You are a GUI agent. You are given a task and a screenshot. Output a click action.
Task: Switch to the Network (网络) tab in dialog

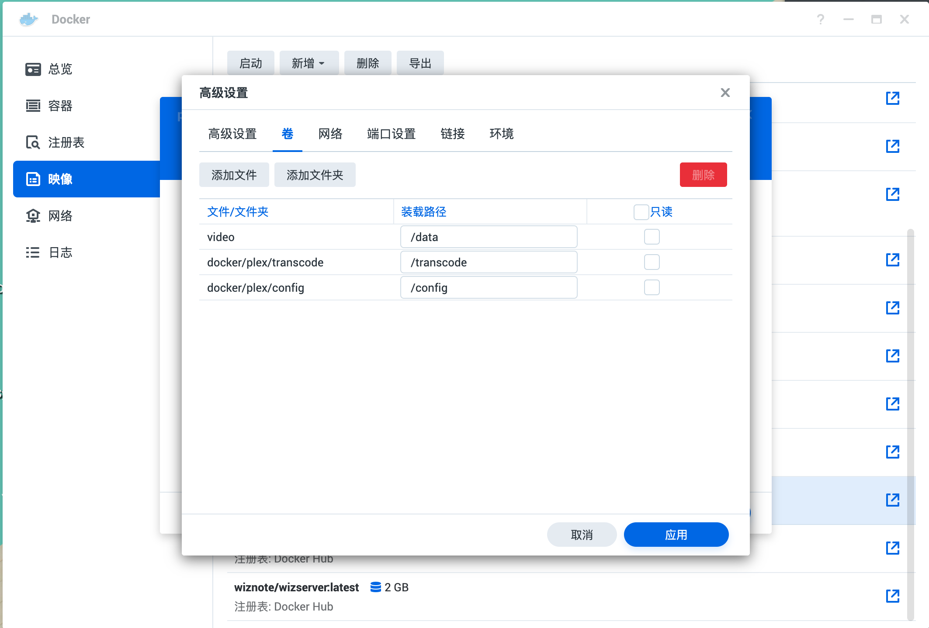pyautogui.click(x=330, y=134)
